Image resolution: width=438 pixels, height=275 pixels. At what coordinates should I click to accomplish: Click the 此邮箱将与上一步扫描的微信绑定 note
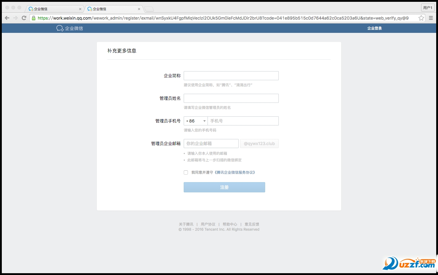click(214, 160)
